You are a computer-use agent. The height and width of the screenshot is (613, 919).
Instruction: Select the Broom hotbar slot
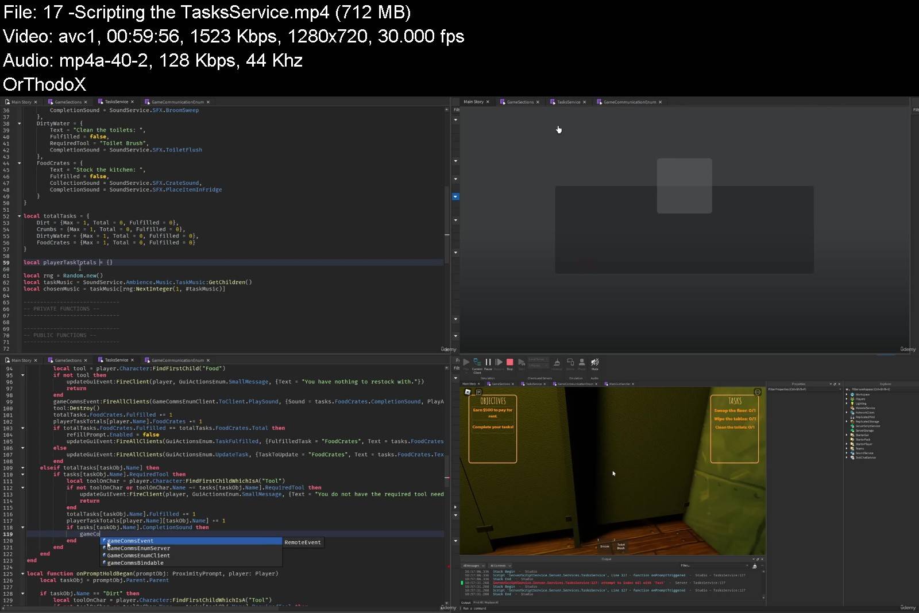[x=605, y=545]
